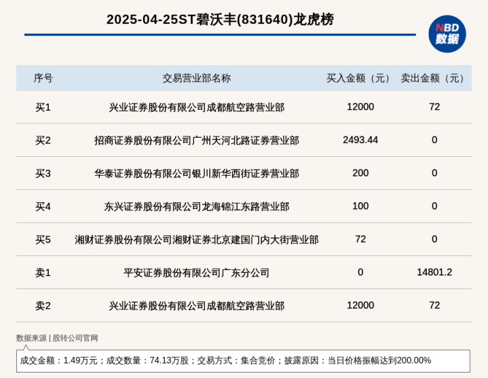Select the 买4 row label

click(43, 206)
